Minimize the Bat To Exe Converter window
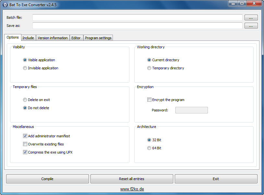The image size is (264, 195). point(233,3)
